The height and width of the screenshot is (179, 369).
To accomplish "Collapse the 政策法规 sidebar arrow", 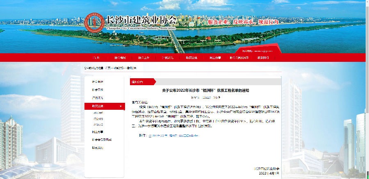I will 121,106.
